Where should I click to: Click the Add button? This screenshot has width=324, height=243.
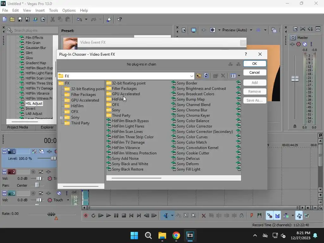point(255,83)
